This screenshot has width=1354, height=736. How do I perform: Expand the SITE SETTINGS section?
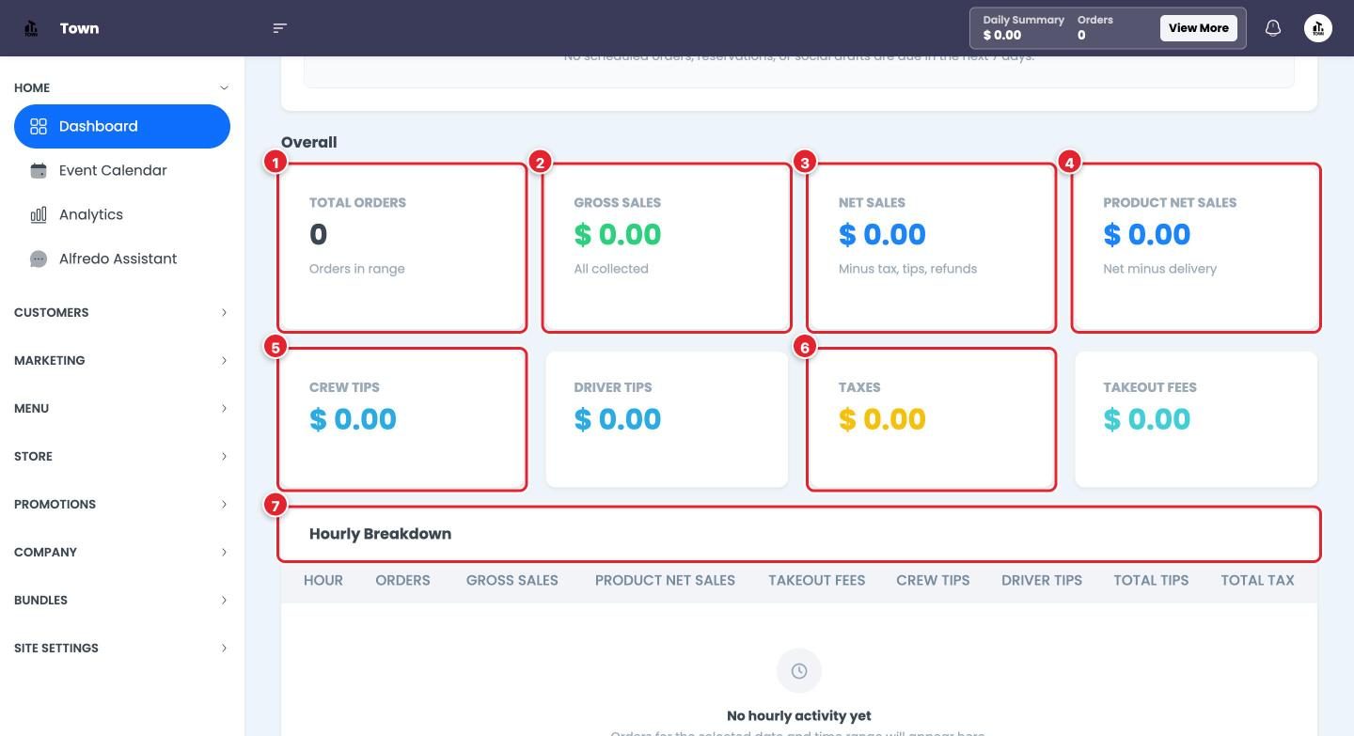(122, 648)
